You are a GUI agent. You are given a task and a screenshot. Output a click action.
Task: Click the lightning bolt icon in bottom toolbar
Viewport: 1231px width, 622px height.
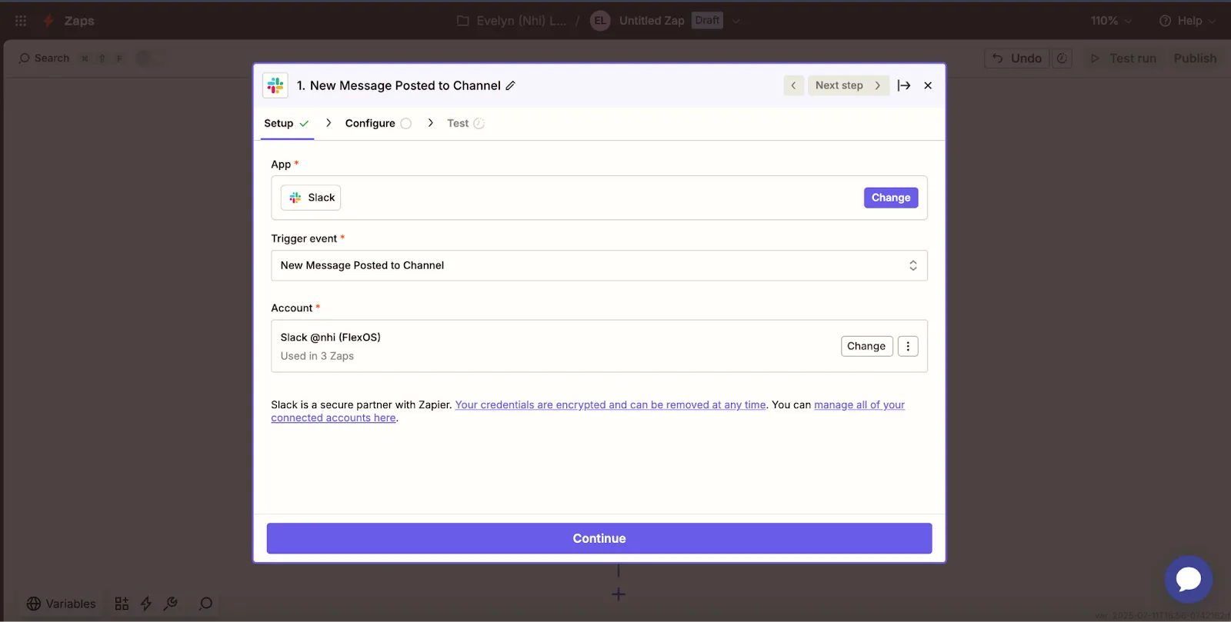click(146, 604)
